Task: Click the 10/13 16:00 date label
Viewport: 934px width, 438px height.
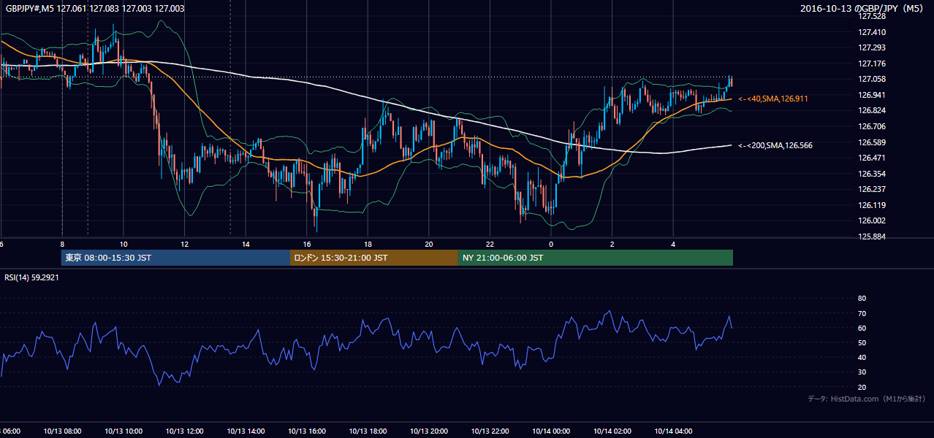Action: point(307,431)
